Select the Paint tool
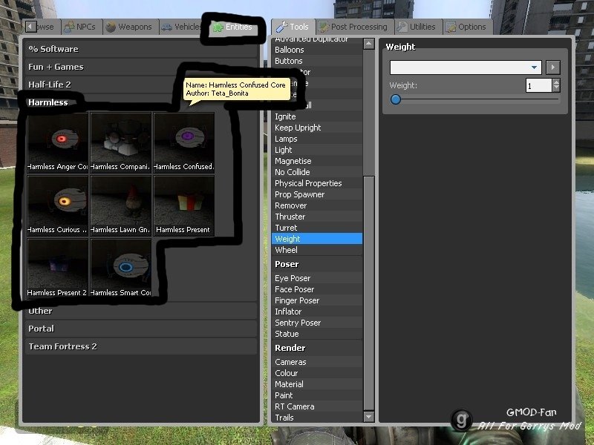 pos(317,395)
